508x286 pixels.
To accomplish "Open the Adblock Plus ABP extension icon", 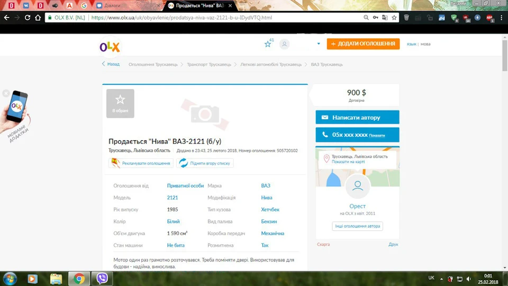I will (489, 18).
